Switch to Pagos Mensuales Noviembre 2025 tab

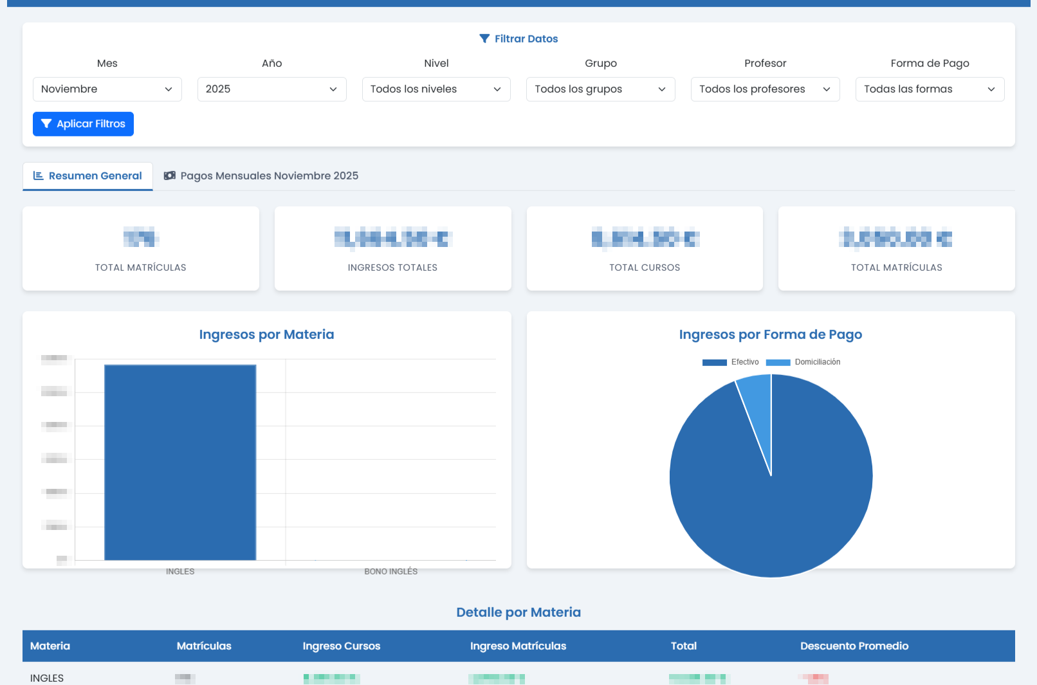[x=261, y=176]
